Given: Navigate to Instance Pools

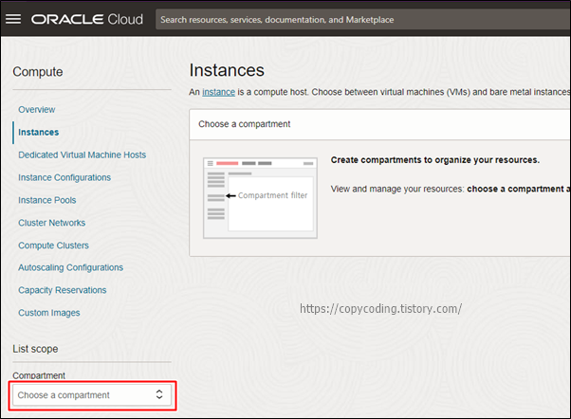Looking at the screenshot, I should coord(47,200).
